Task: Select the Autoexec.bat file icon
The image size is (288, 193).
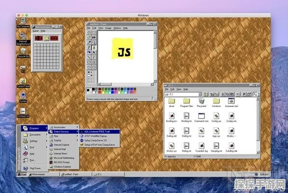Action: coord(231,103)
